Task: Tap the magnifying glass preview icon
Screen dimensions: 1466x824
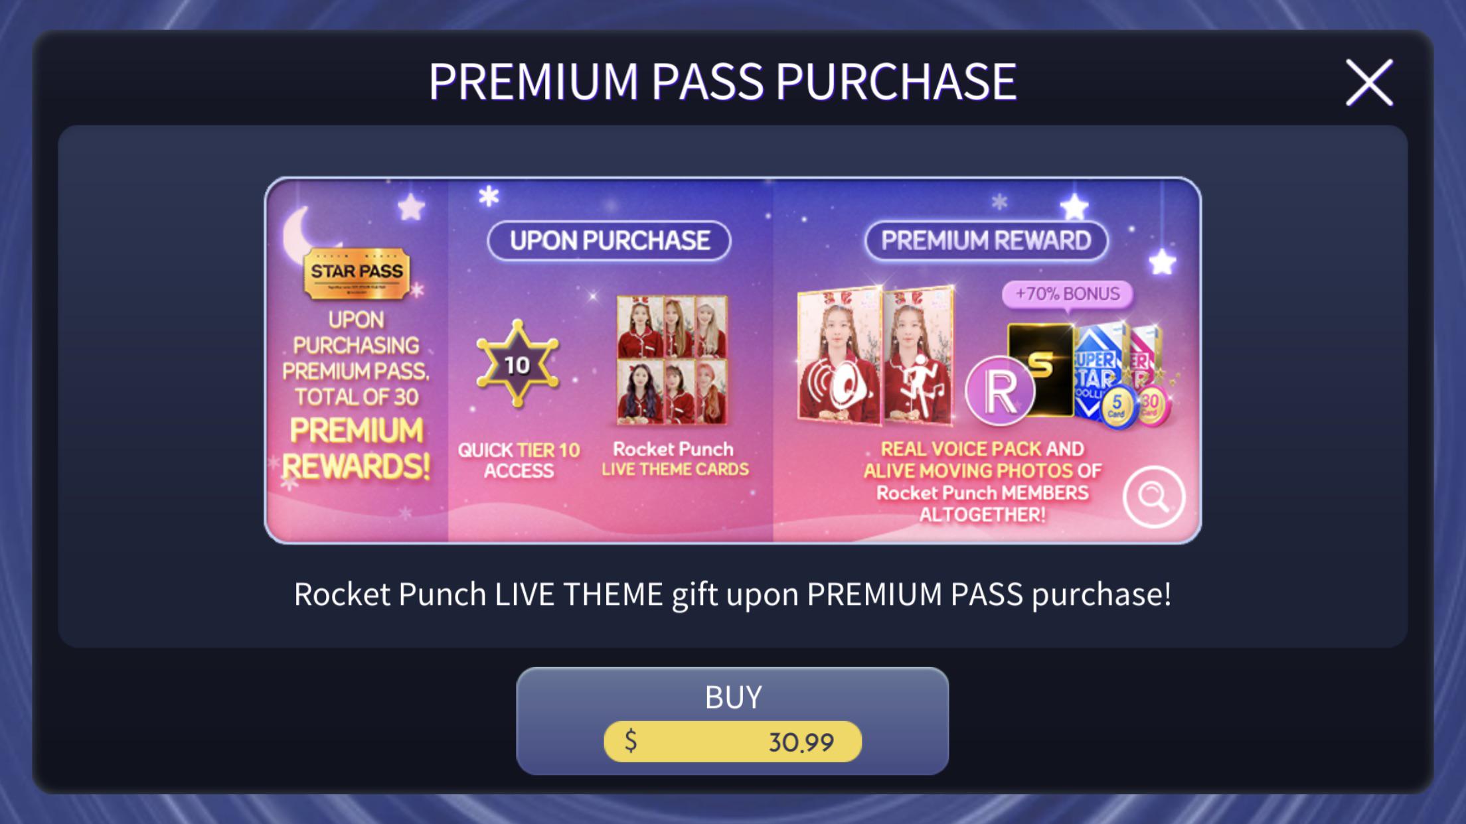Action: tap(1154, 497)
